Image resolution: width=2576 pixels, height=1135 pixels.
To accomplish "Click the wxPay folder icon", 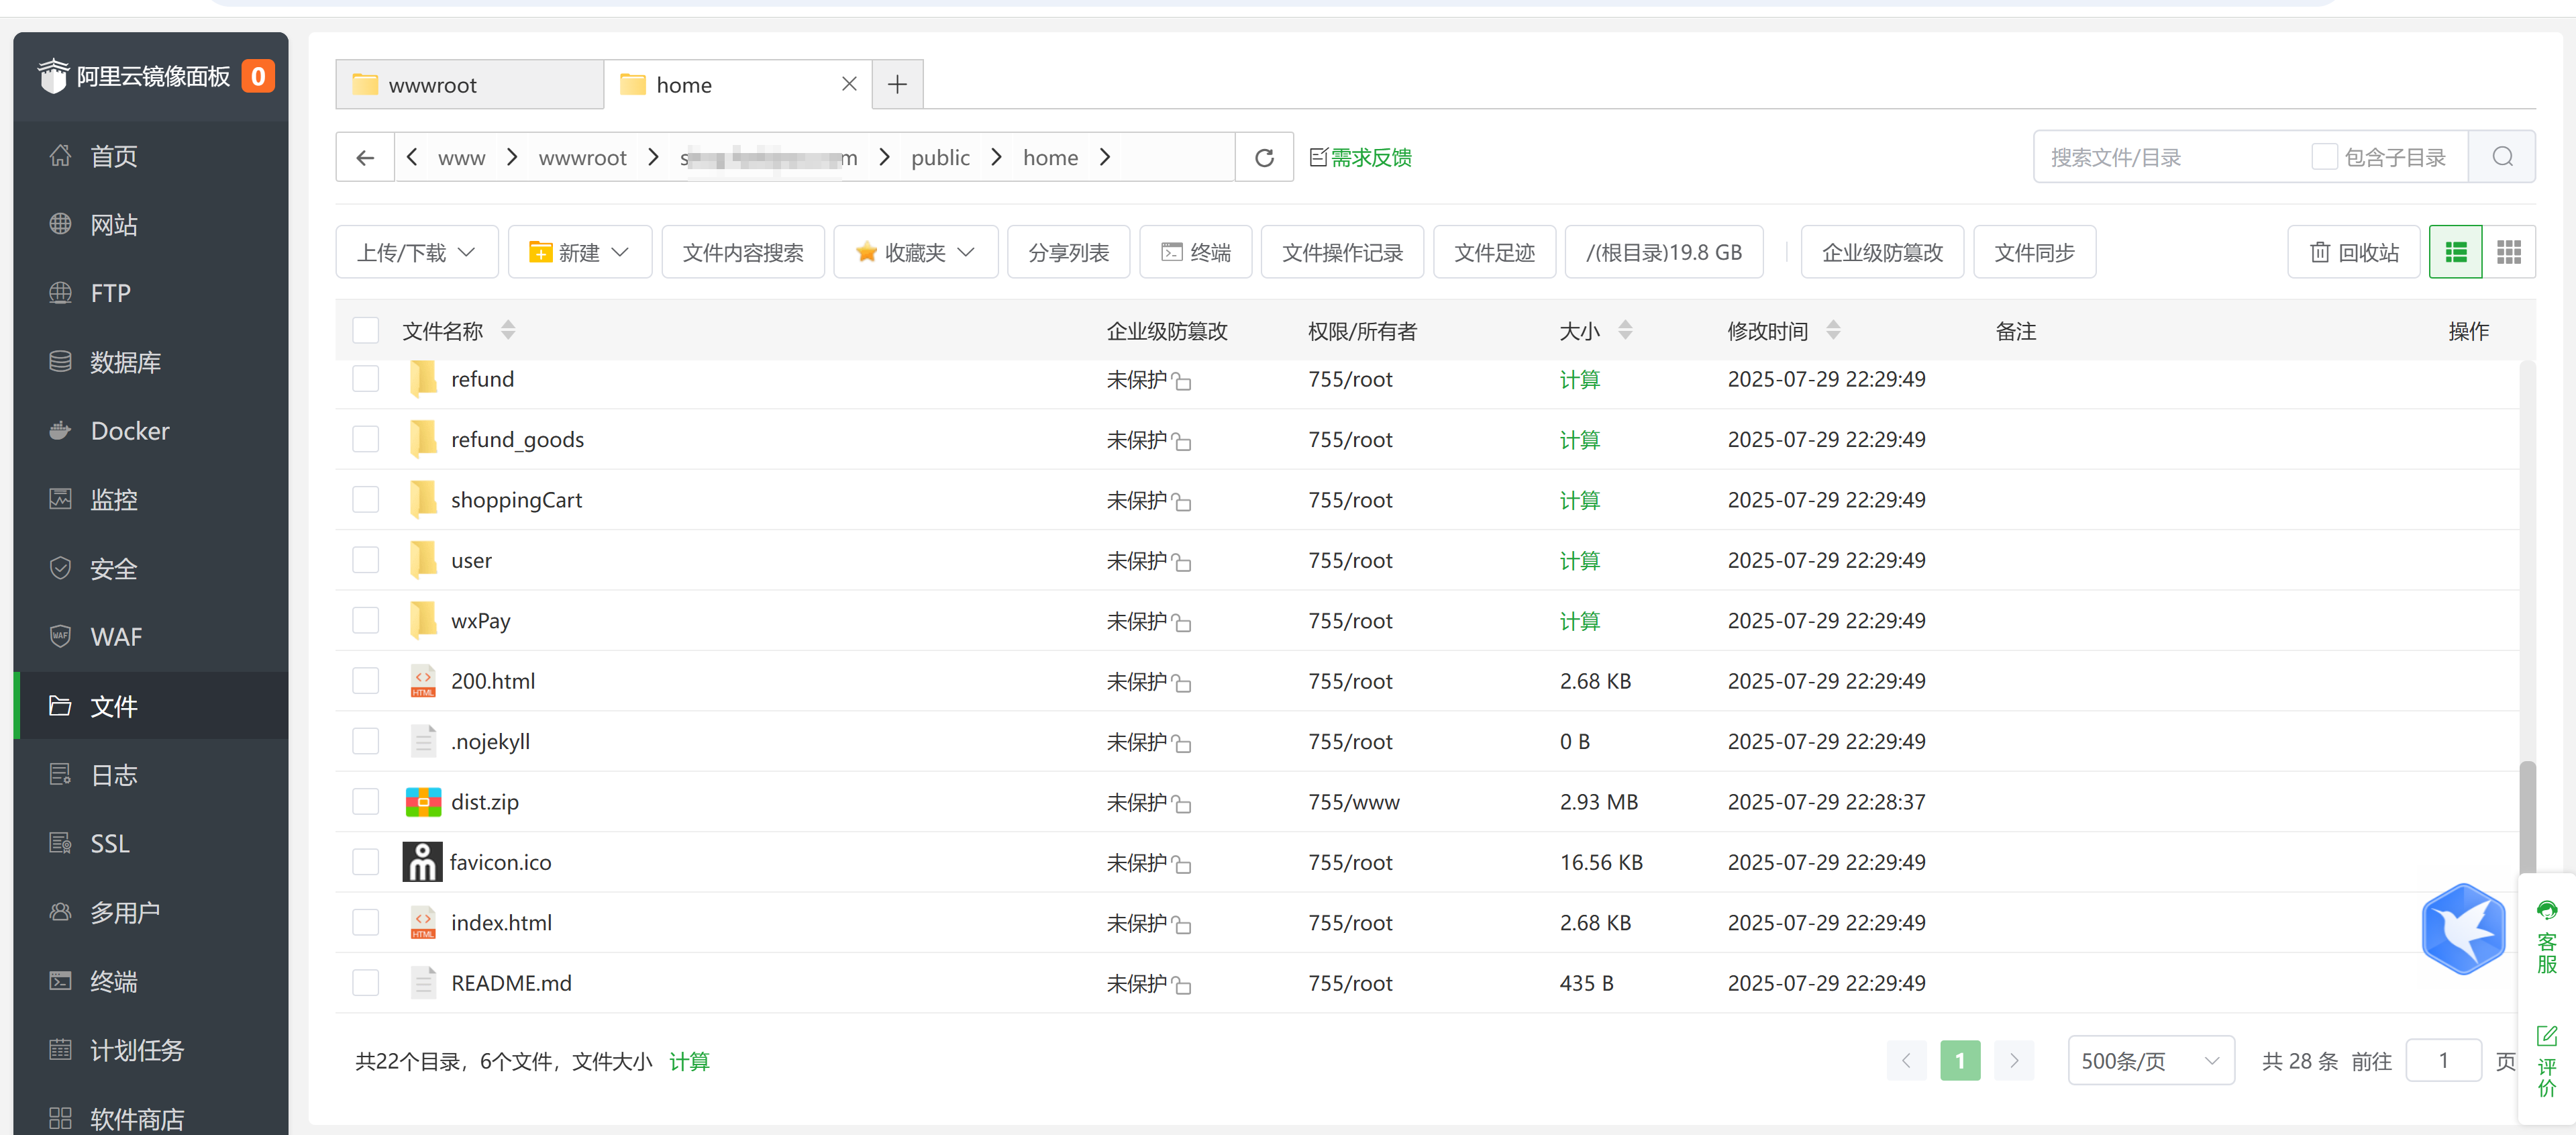I will click(423, 620).
